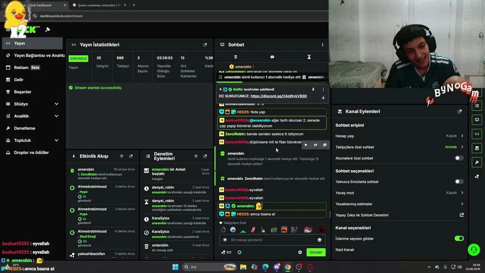Unpin the BotRix pinned message
Screen dimensions: 485x273
click(x=313, y=89)
